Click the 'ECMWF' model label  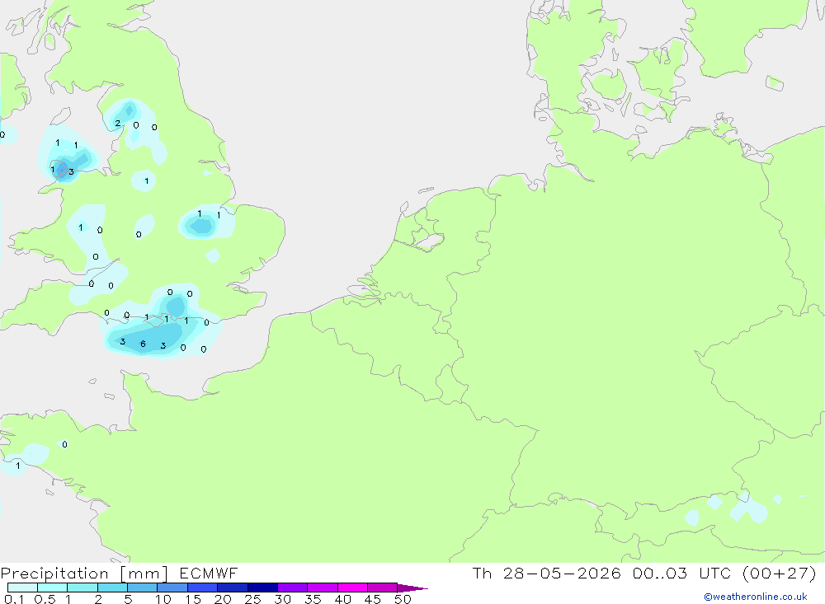click(x=209, y=574)
